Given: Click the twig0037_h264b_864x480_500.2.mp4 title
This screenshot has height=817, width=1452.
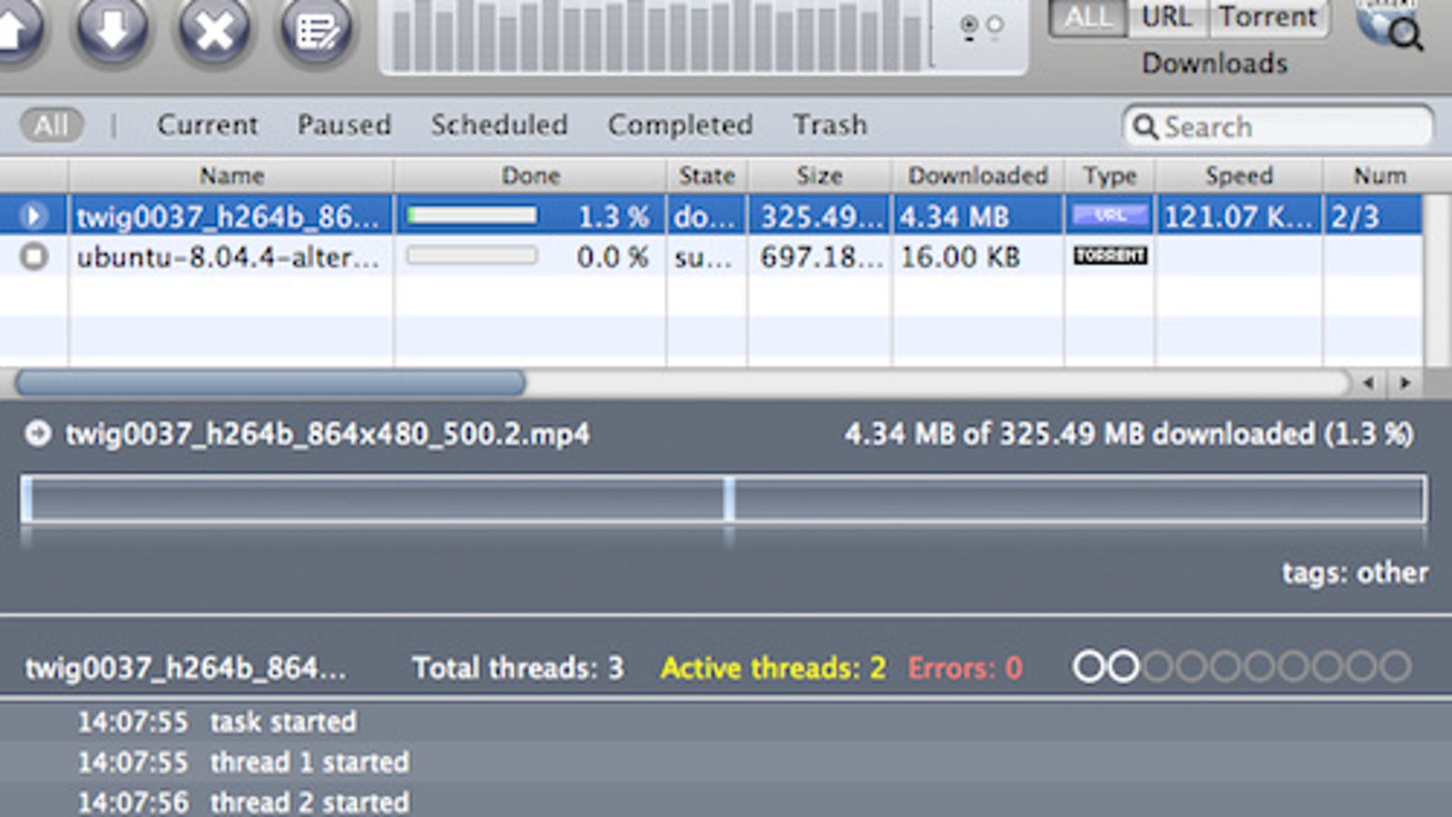Looking at the screenshot, I should pos(328,434).
